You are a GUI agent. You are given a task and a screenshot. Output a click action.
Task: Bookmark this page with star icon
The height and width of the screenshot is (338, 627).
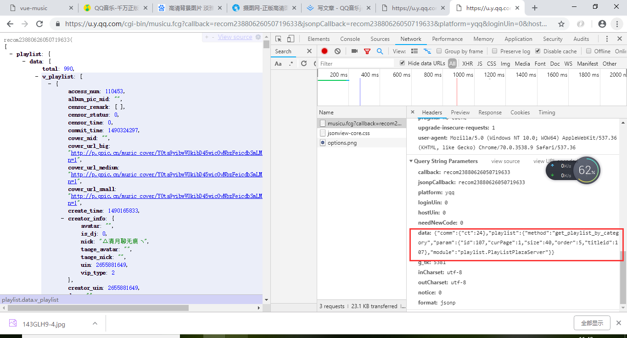tap(561, 24)
